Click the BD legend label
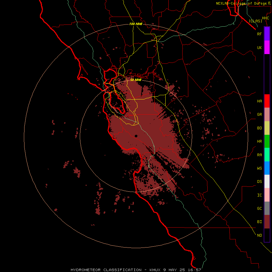This screenshot has width=272, height=272. [259, 128]
